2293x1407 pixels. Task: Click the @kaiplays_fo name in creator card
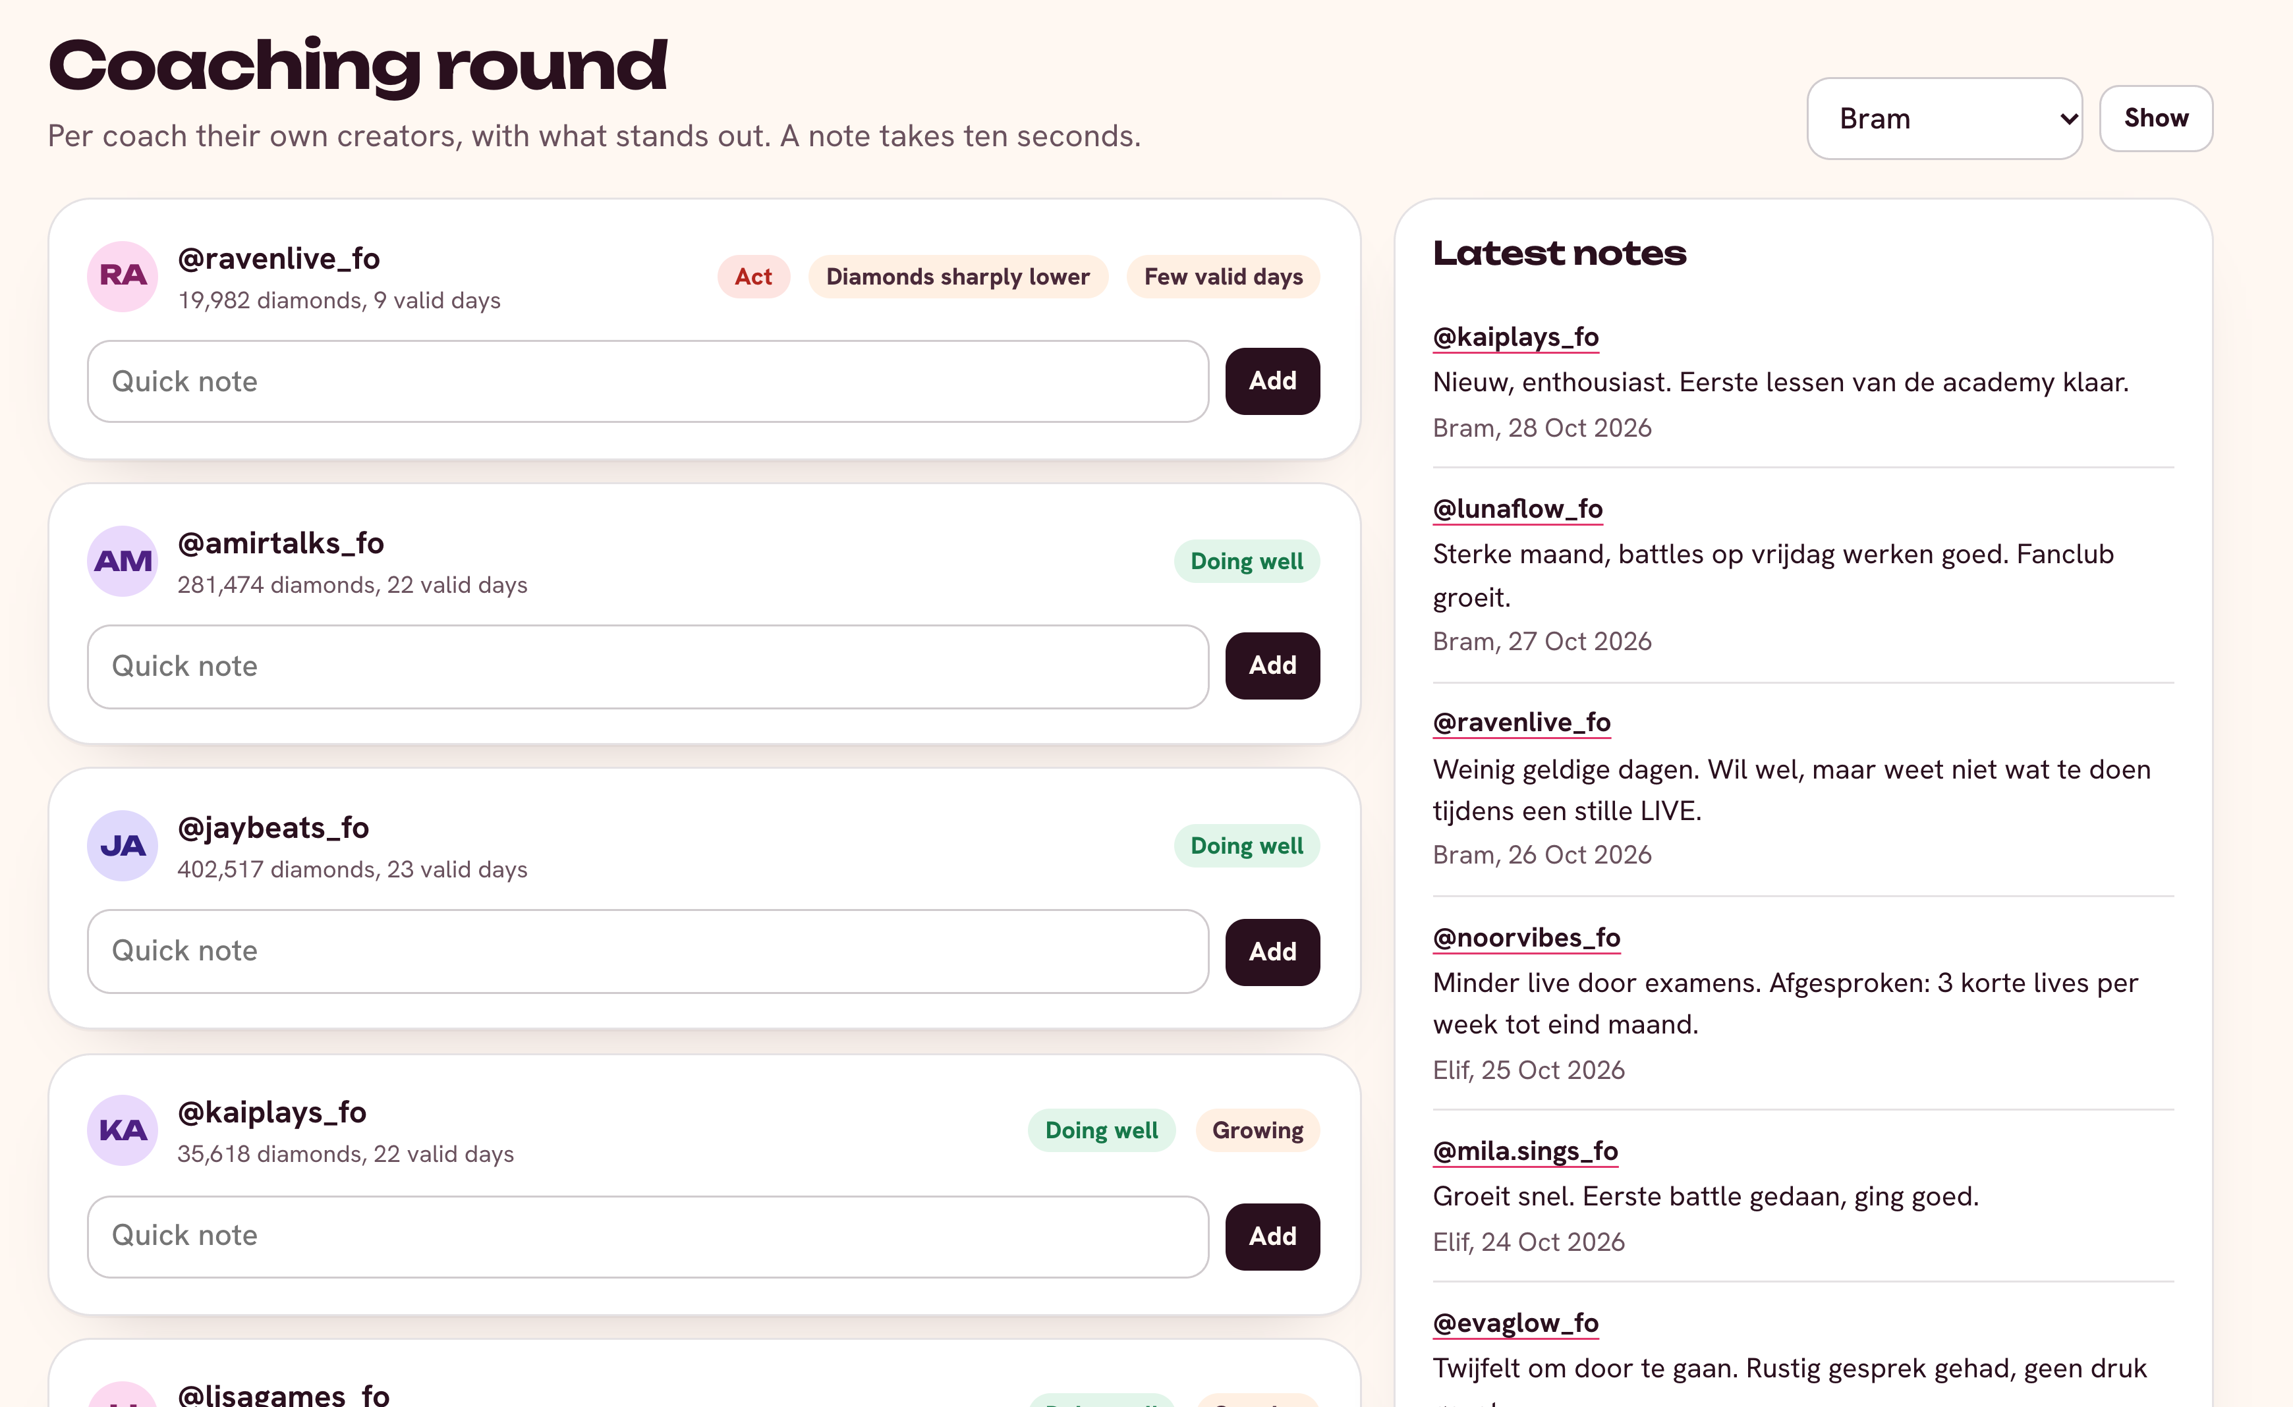tap(271, 1113)
